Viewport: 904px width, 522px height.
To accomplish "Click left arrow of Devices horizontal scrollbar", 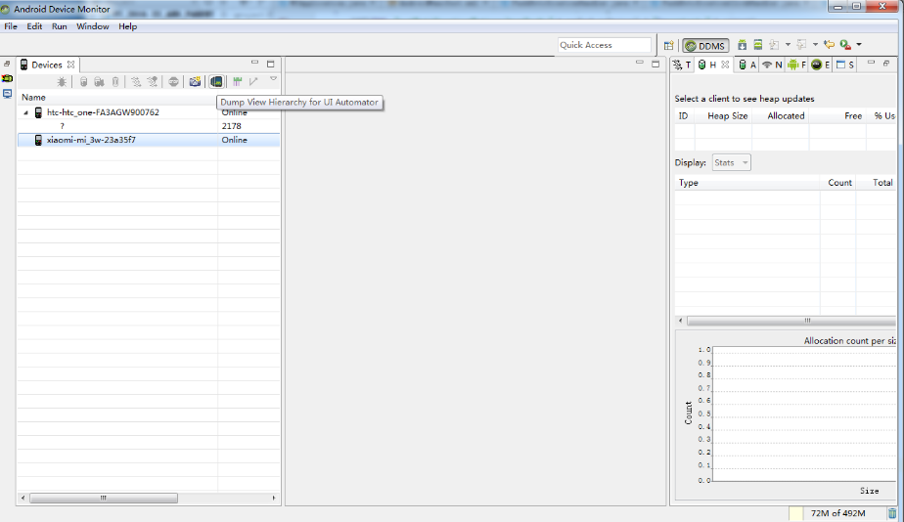I will (x=23, y=498).
